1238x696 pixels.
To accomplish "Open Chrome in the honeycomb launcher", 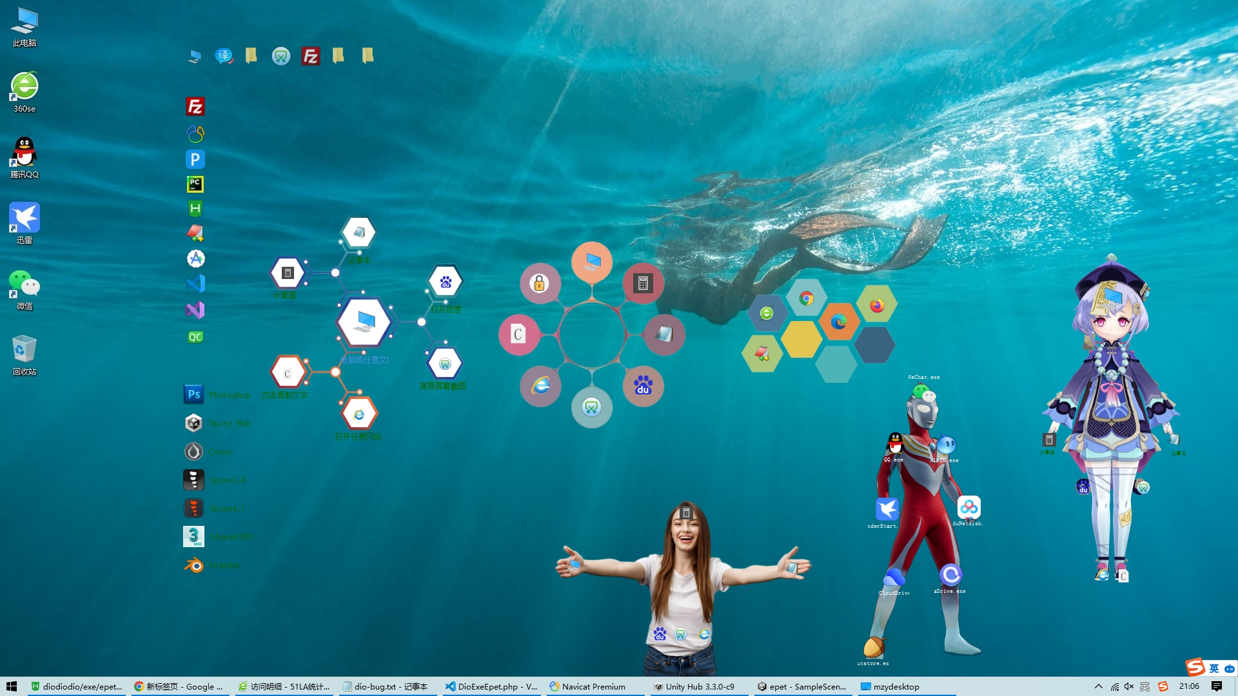I will [806, 298].
